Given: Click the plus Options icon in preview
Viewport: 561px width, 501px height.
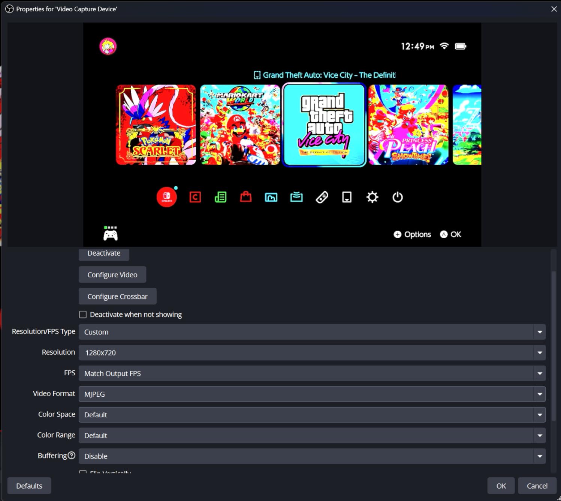Looking at the screenshot, I should (397, 235).
